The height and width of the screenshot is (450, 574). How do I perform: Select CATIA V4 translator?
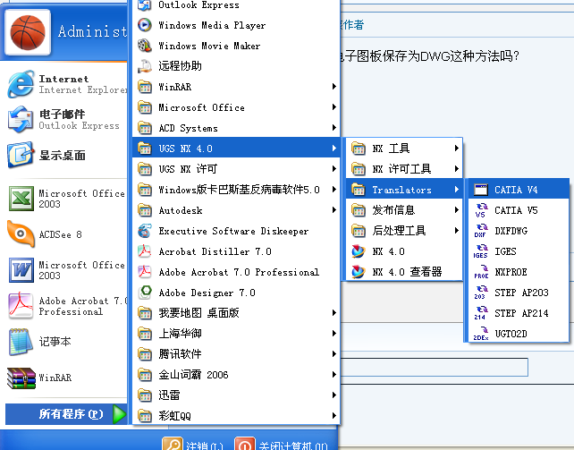(x=519, y=190)
